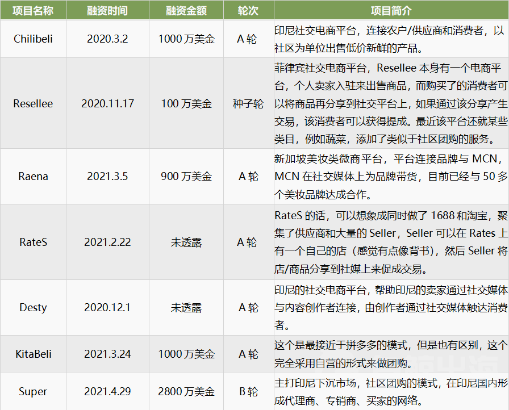The image size is (509, 410).
Task: Click KitaBeli's A 轮 round cell
Action: click(x=249, y=354)
